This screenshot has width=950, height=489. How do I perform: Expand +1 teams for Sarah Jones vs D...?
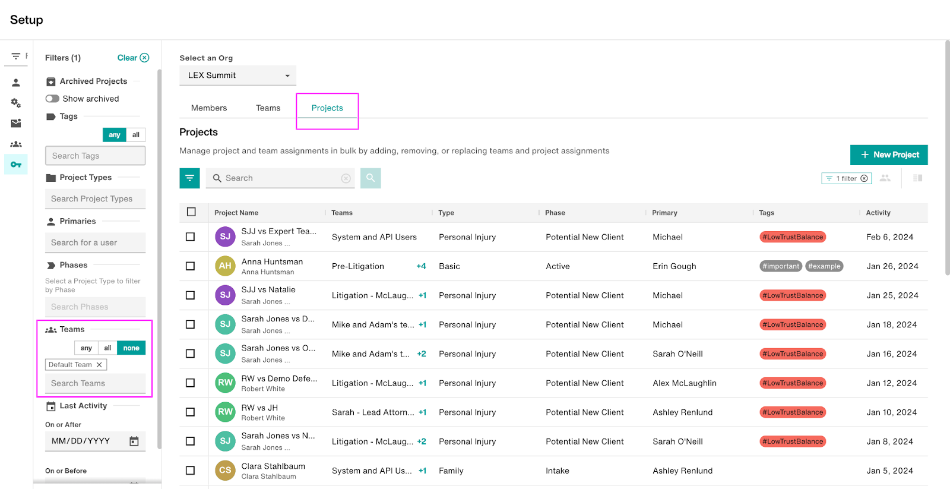point(422,324)
